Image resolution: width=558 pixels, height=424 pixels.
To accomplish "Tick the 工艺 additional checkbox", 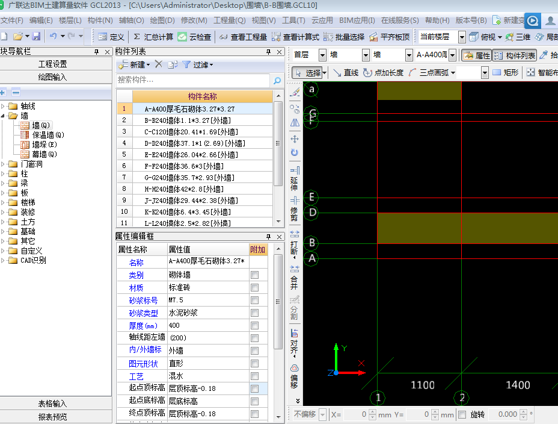I will click(254, 376).
